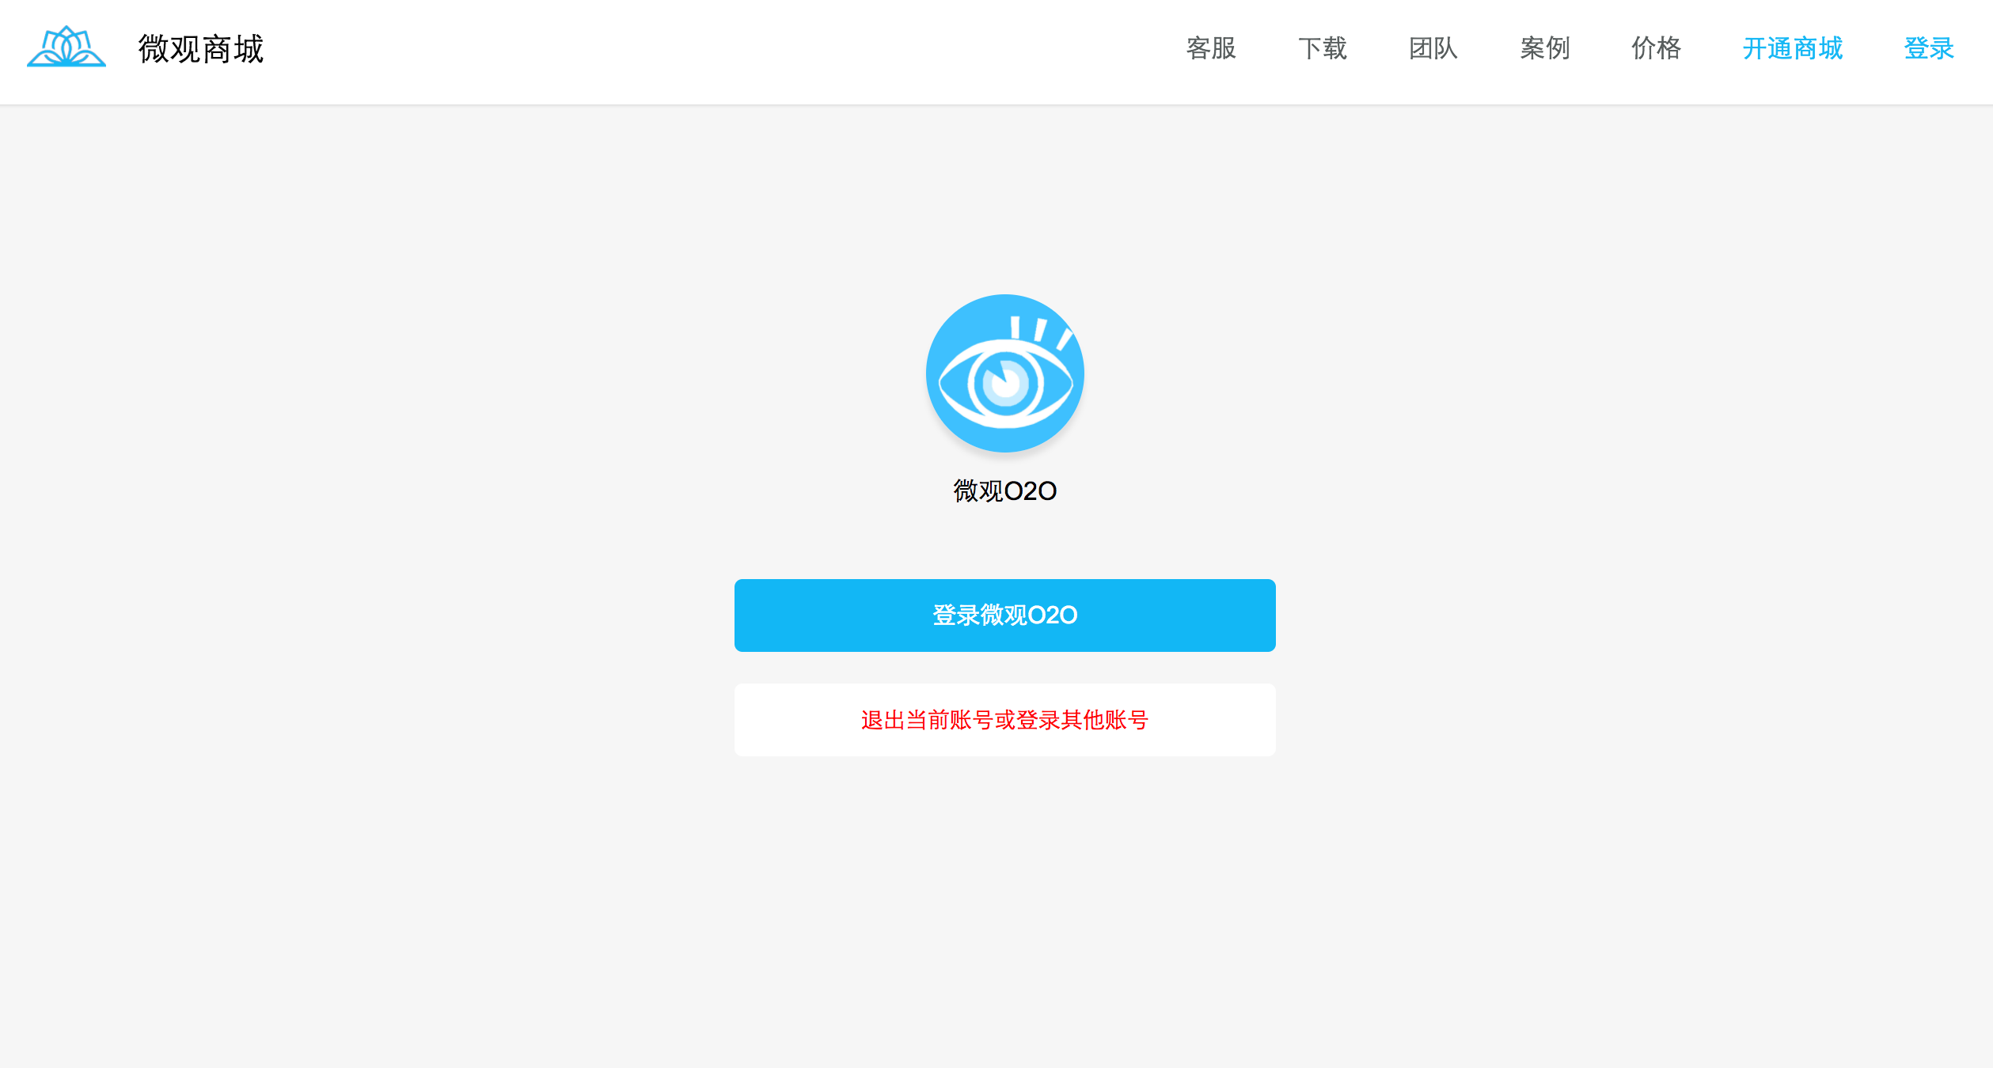Screen dimensions: 1993x1068
Task: Open the 价格 page
Action: [1656, 48]
